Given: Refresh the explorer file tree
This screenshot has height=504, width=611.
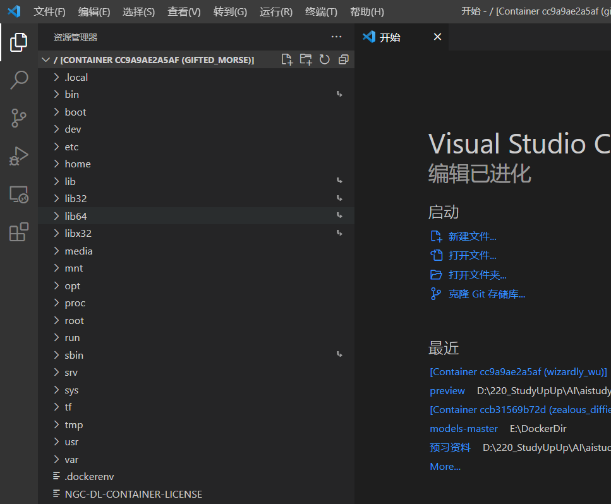Looking at the screenshot, I should click(x=325, y=59).
